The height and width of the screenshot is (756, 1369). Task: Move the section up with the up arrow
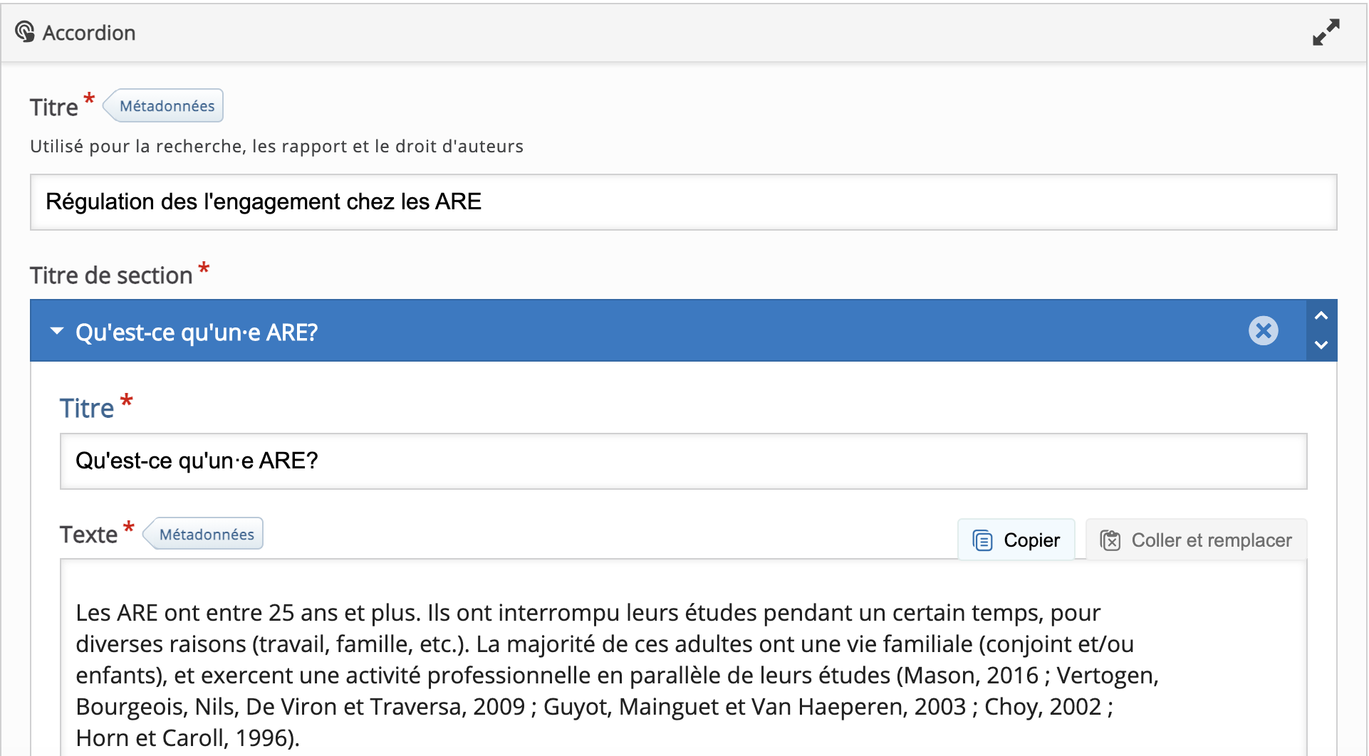click(1321, 316)
